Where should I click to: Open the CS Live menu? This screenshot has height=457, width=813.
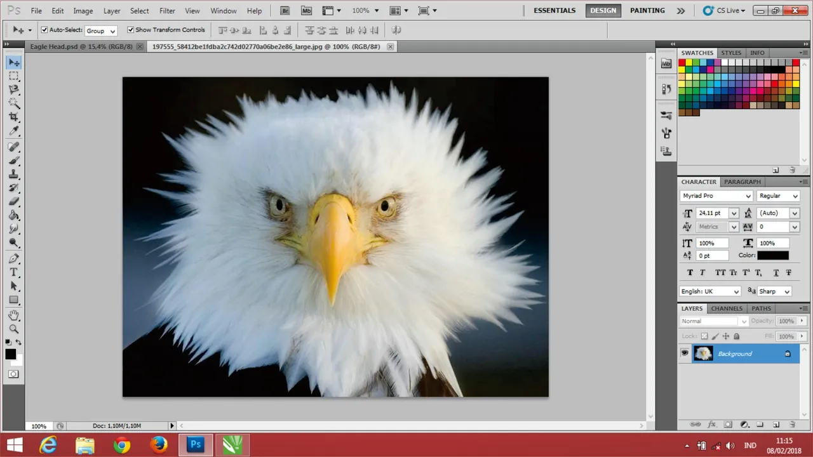coord(725,11)
